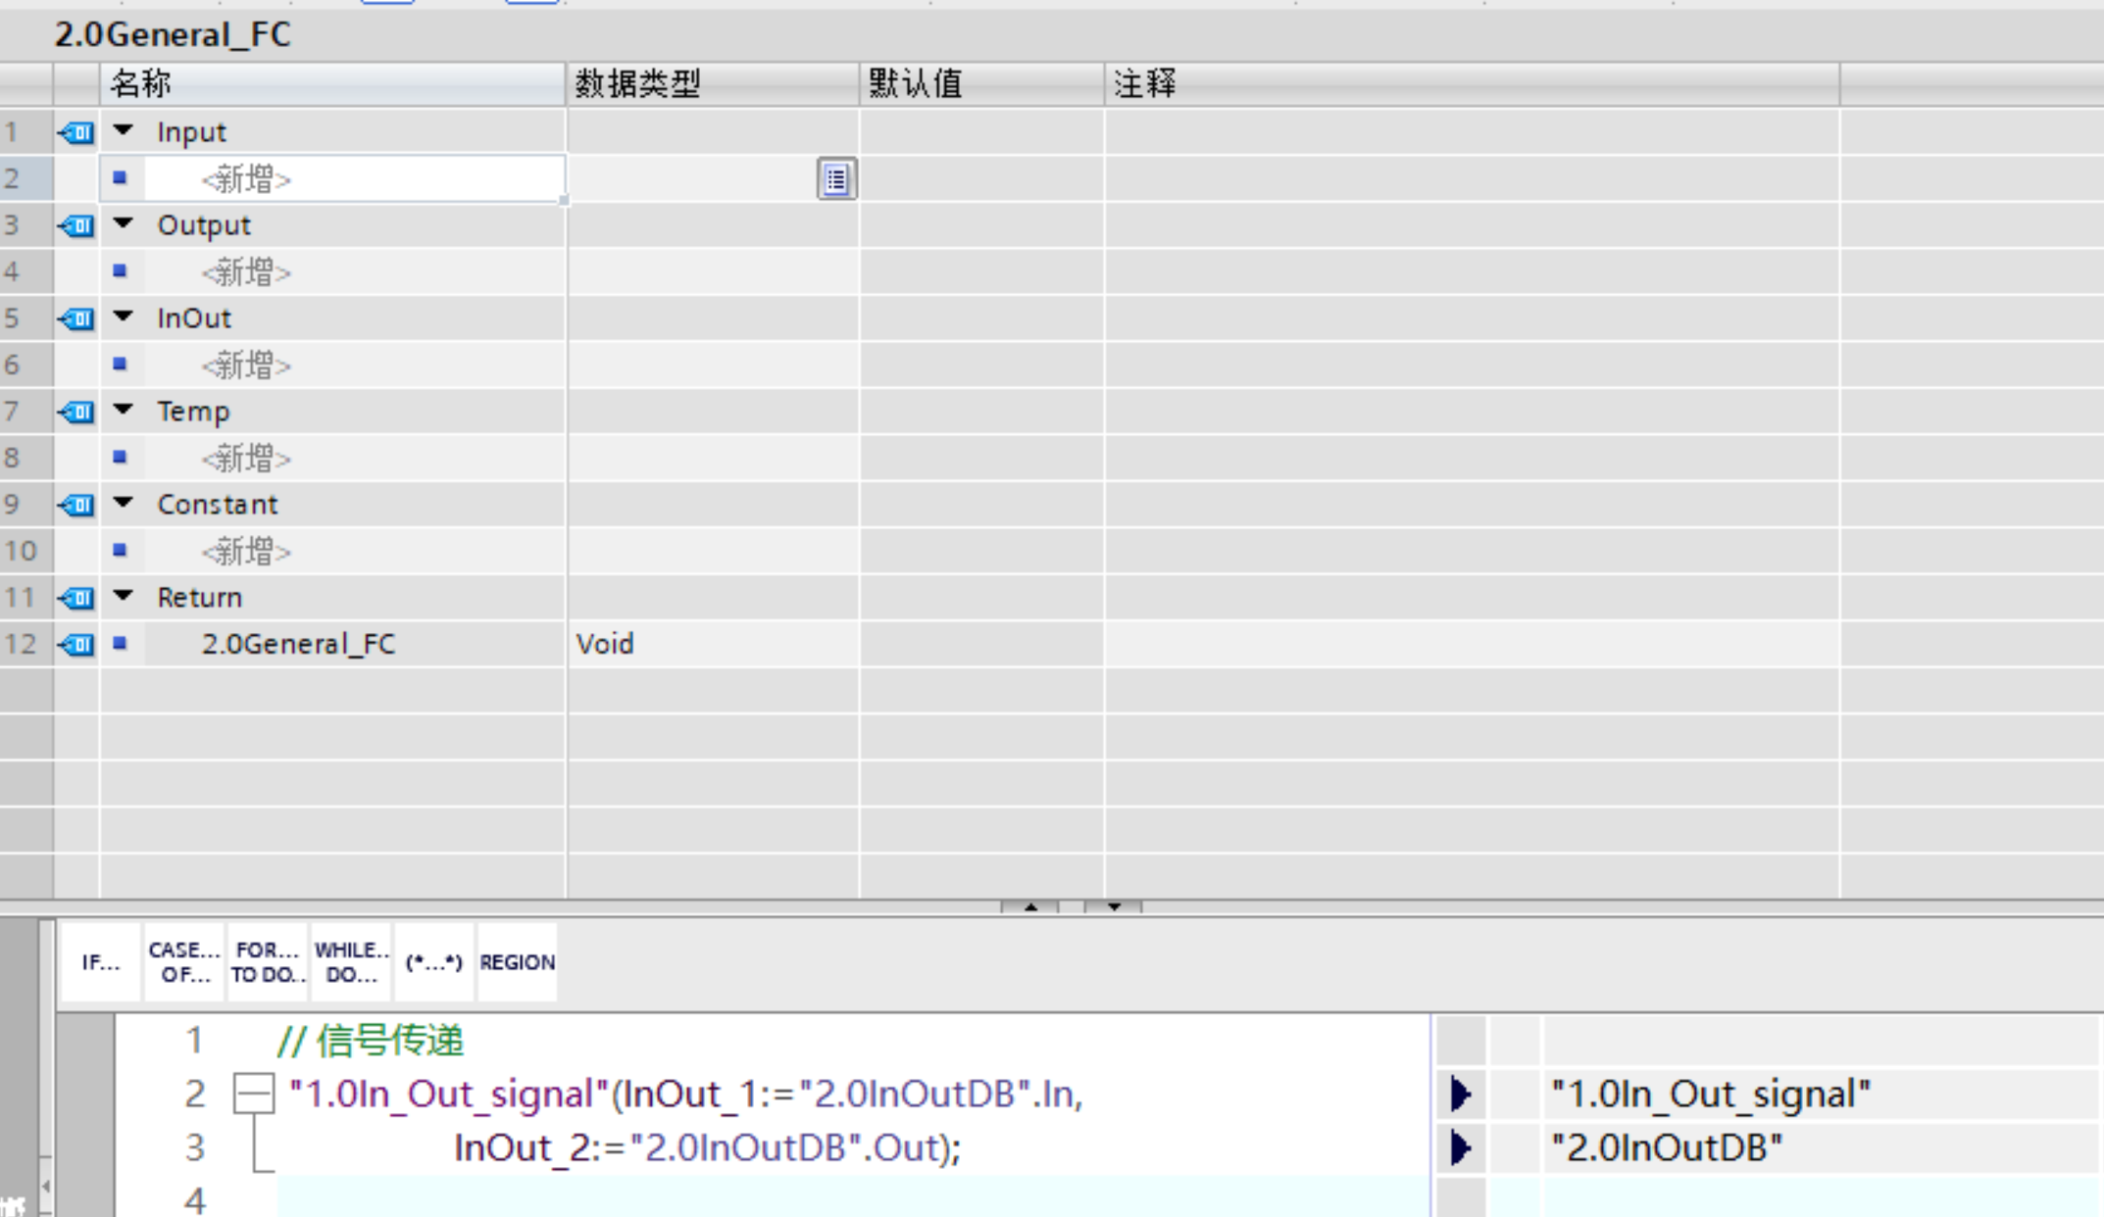Click the Return row 2.0General_FC tag icon
This screenshot has height=1217, width=2104.
coord(76,644)
